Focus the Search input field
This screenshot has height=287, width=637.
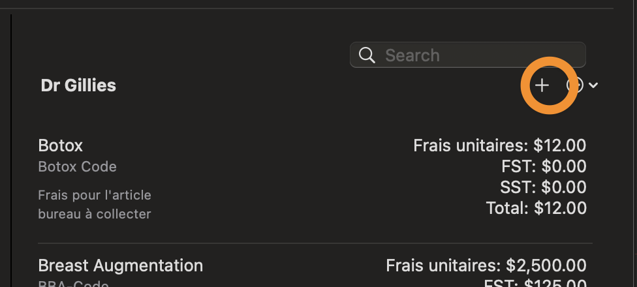[467, 55]
